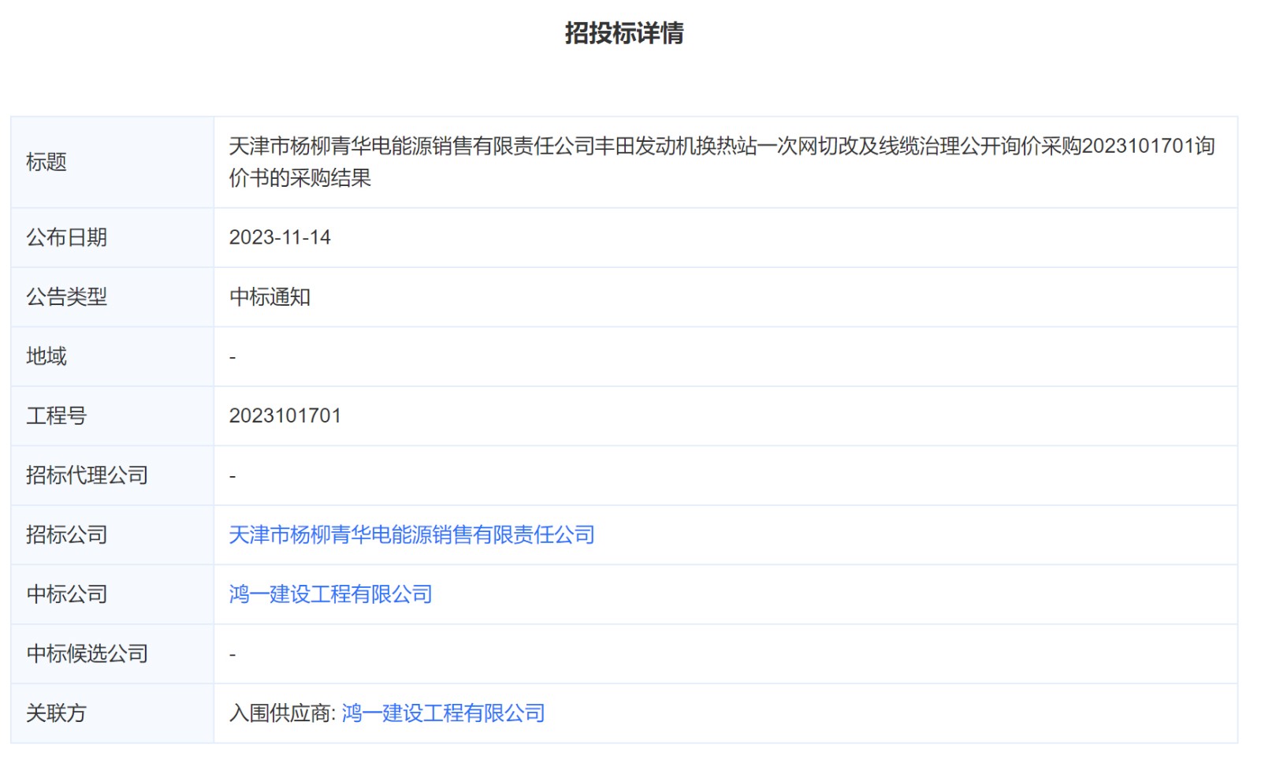1261x763 pixels.
Task: Click the 工程号 row label
Action: 56,416
